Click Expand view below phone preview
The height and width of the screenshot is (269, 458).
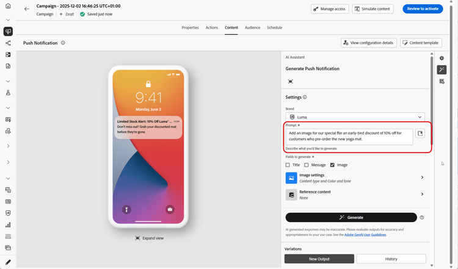click(149, 238)
